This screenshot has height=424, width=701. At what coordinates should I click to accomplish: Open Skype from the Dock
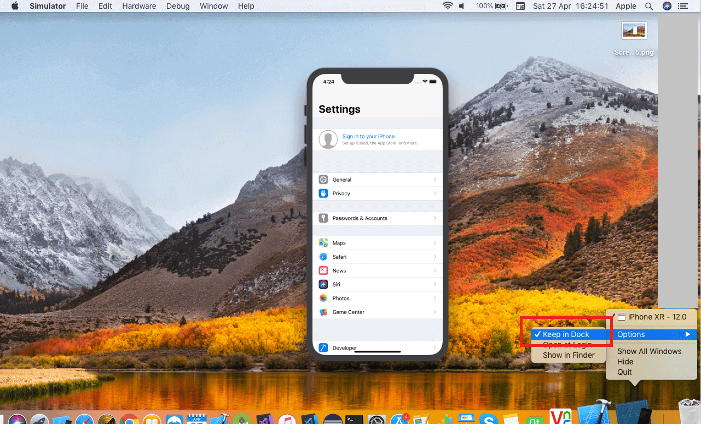pyautogui.click(x=488, y=419)
